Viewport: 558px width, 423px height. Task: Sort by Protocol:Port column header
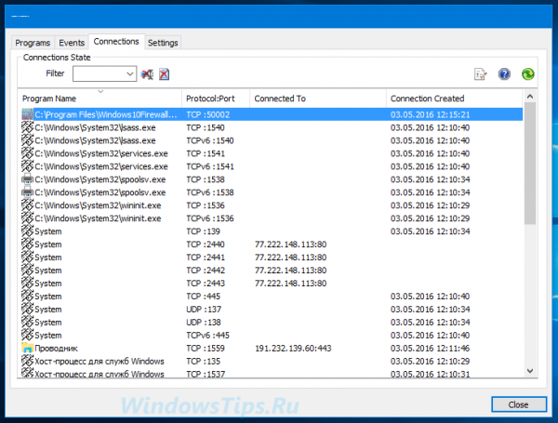216,99
